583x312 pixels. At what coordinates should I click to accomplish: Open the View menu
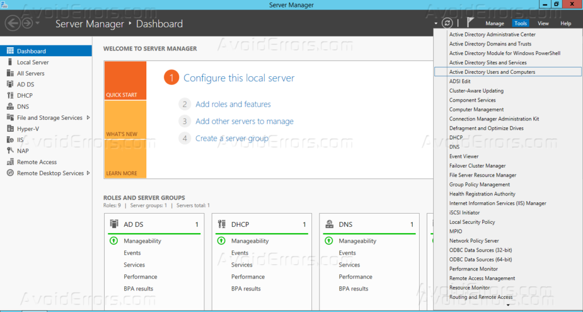(543, 23)
